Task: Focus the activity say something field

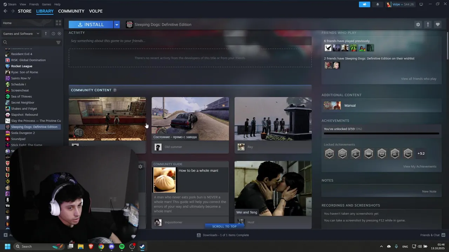Action: [190, 41]
